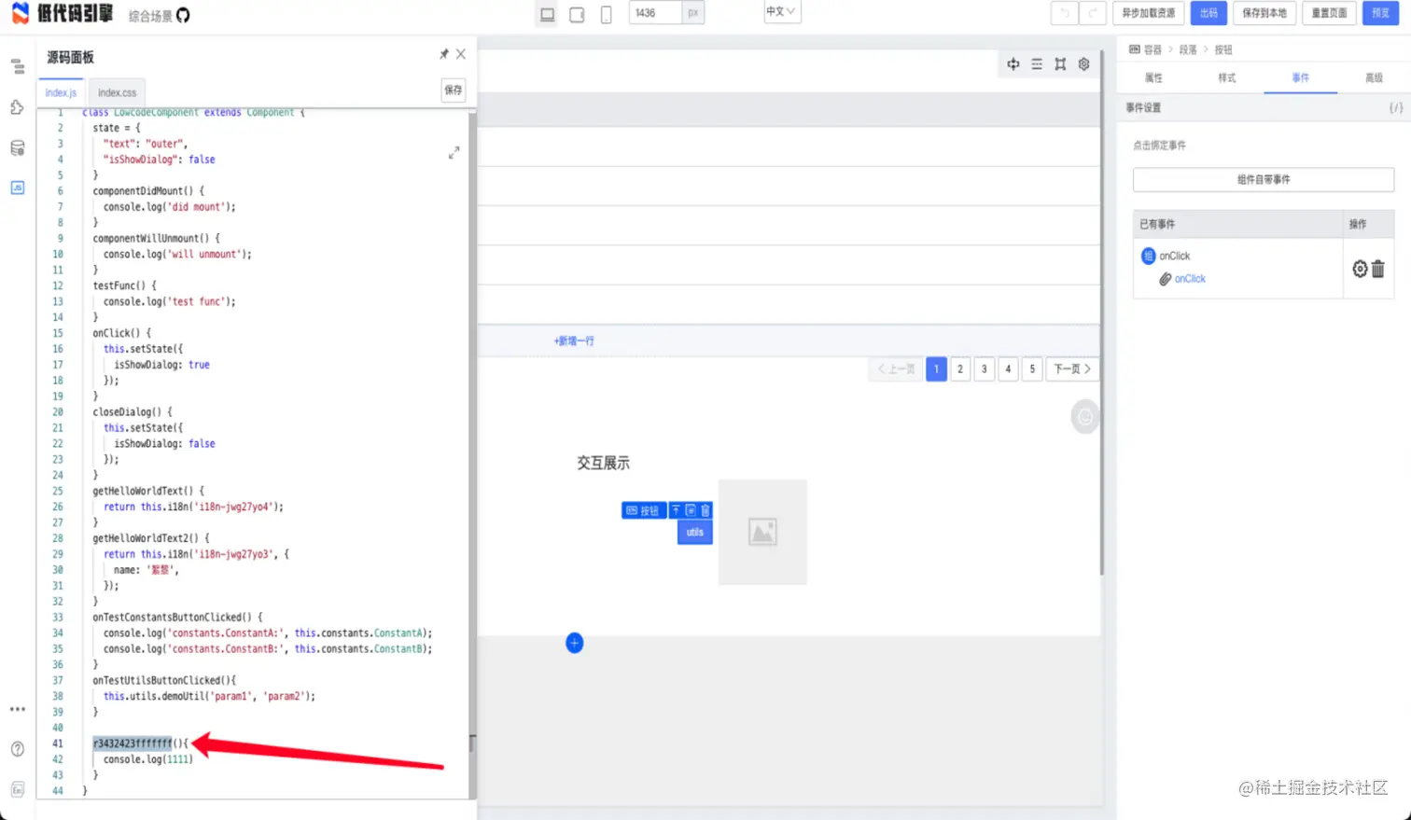Open the help question mark icon
The width and height of the screenshot is (1411, 820).
18,749
